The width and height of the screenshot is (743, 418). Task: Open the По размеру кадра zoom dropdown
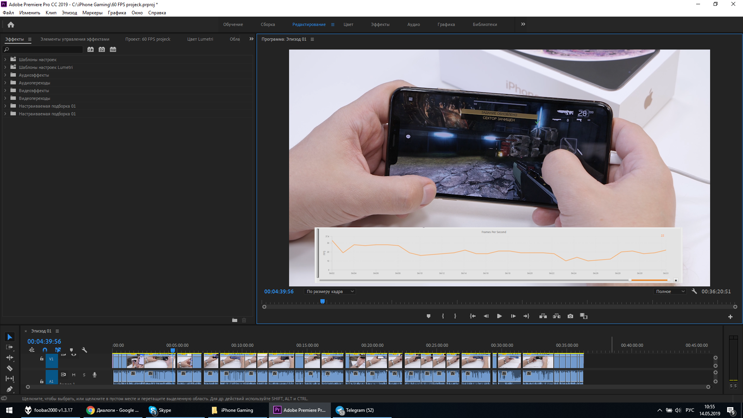[x=330, y=291]
